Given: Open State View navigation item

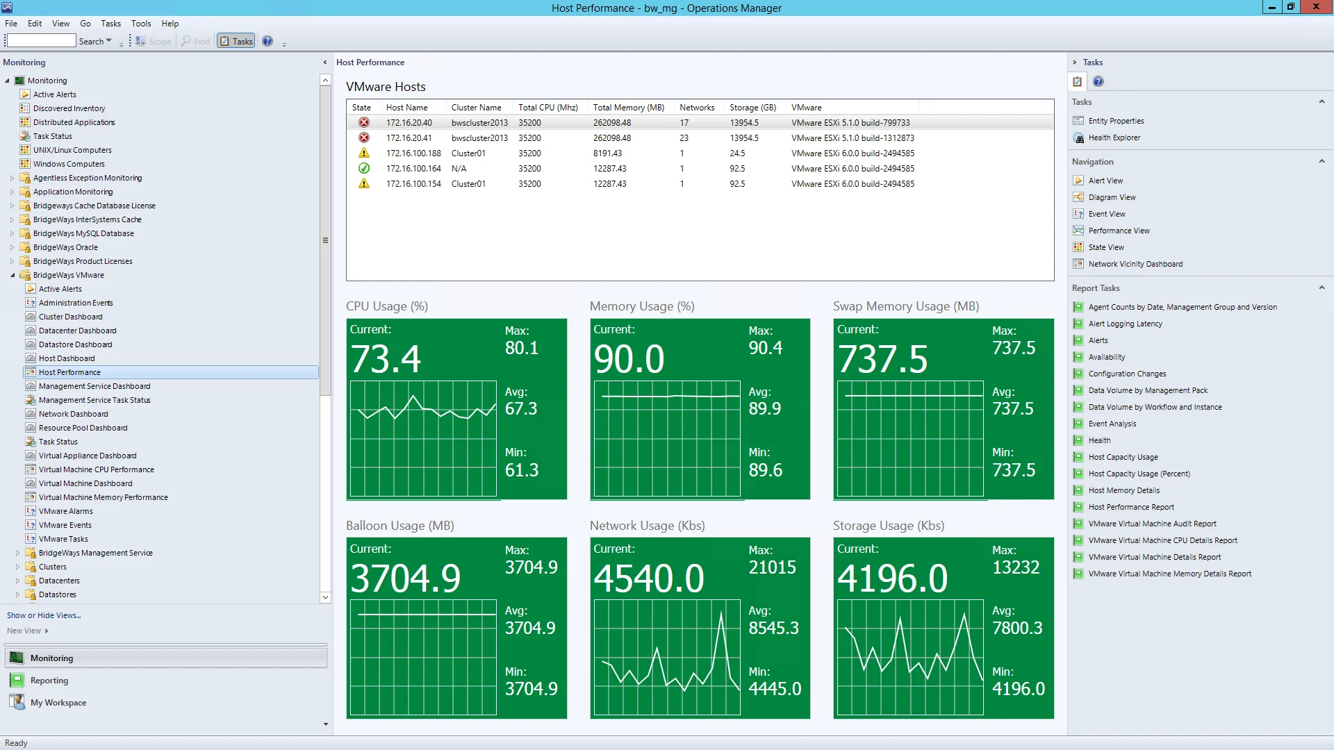Looking at the screenshot, I should (1105, 247).
